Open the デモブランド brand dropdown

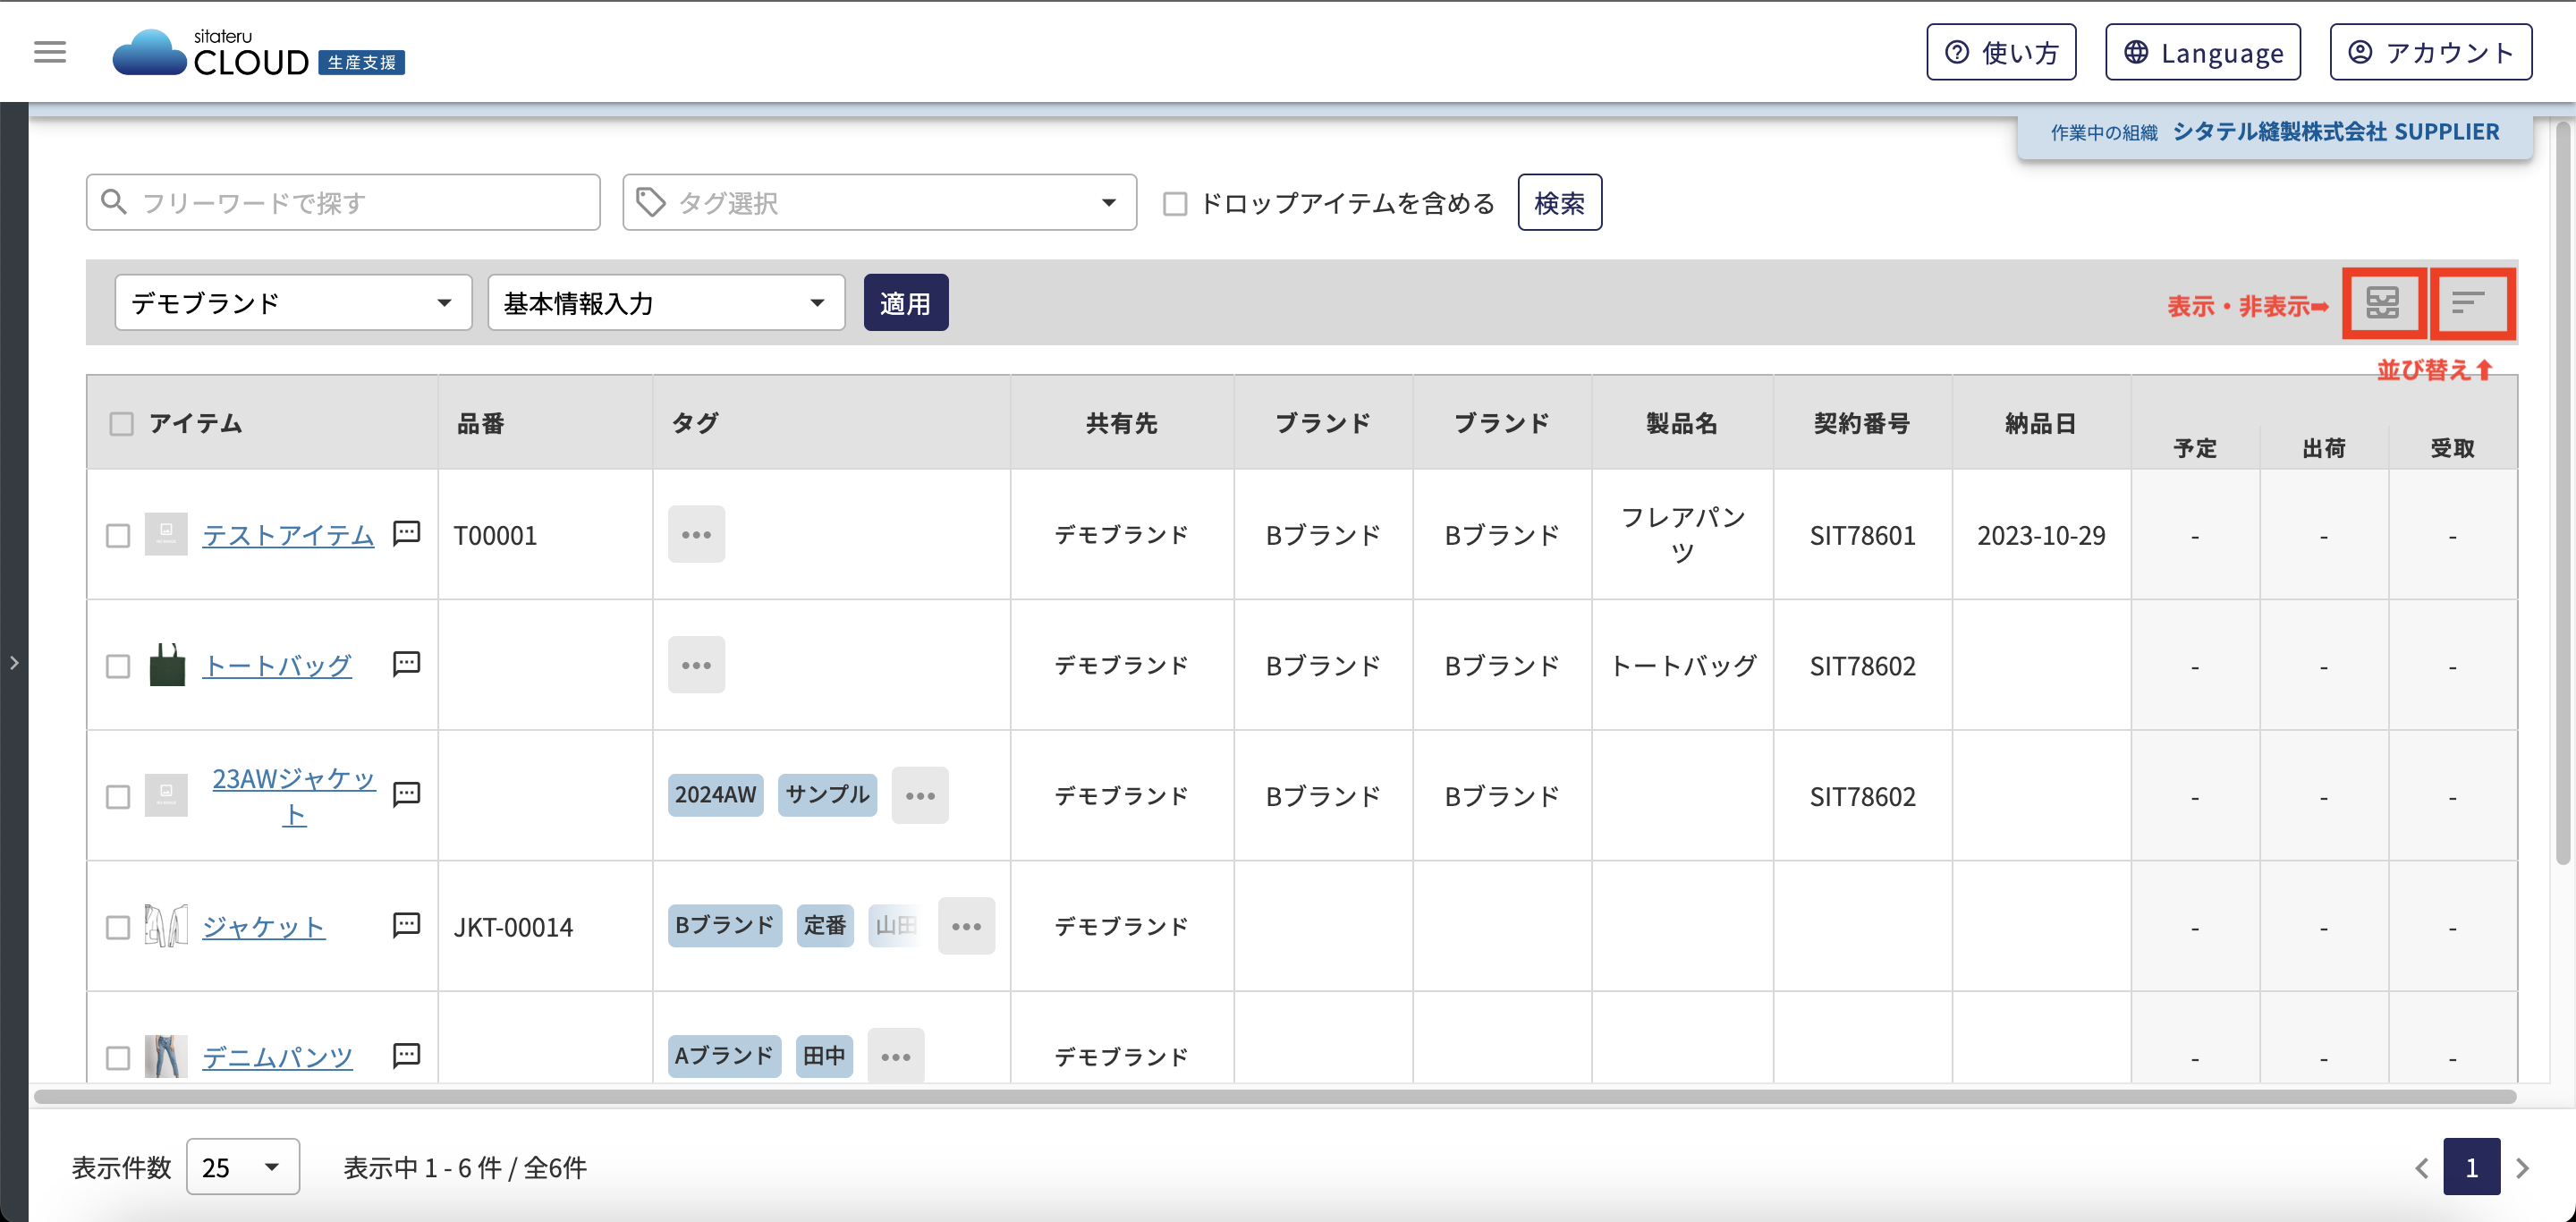tap(293, 302)
